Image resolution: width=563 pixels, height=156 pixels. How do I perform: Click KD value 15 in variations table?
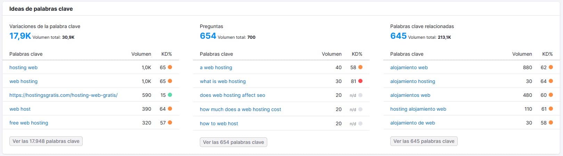163,95
